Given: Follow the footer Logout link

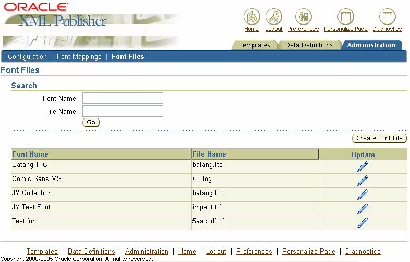Looking at the screenshot, I should (x=216, y=251).
